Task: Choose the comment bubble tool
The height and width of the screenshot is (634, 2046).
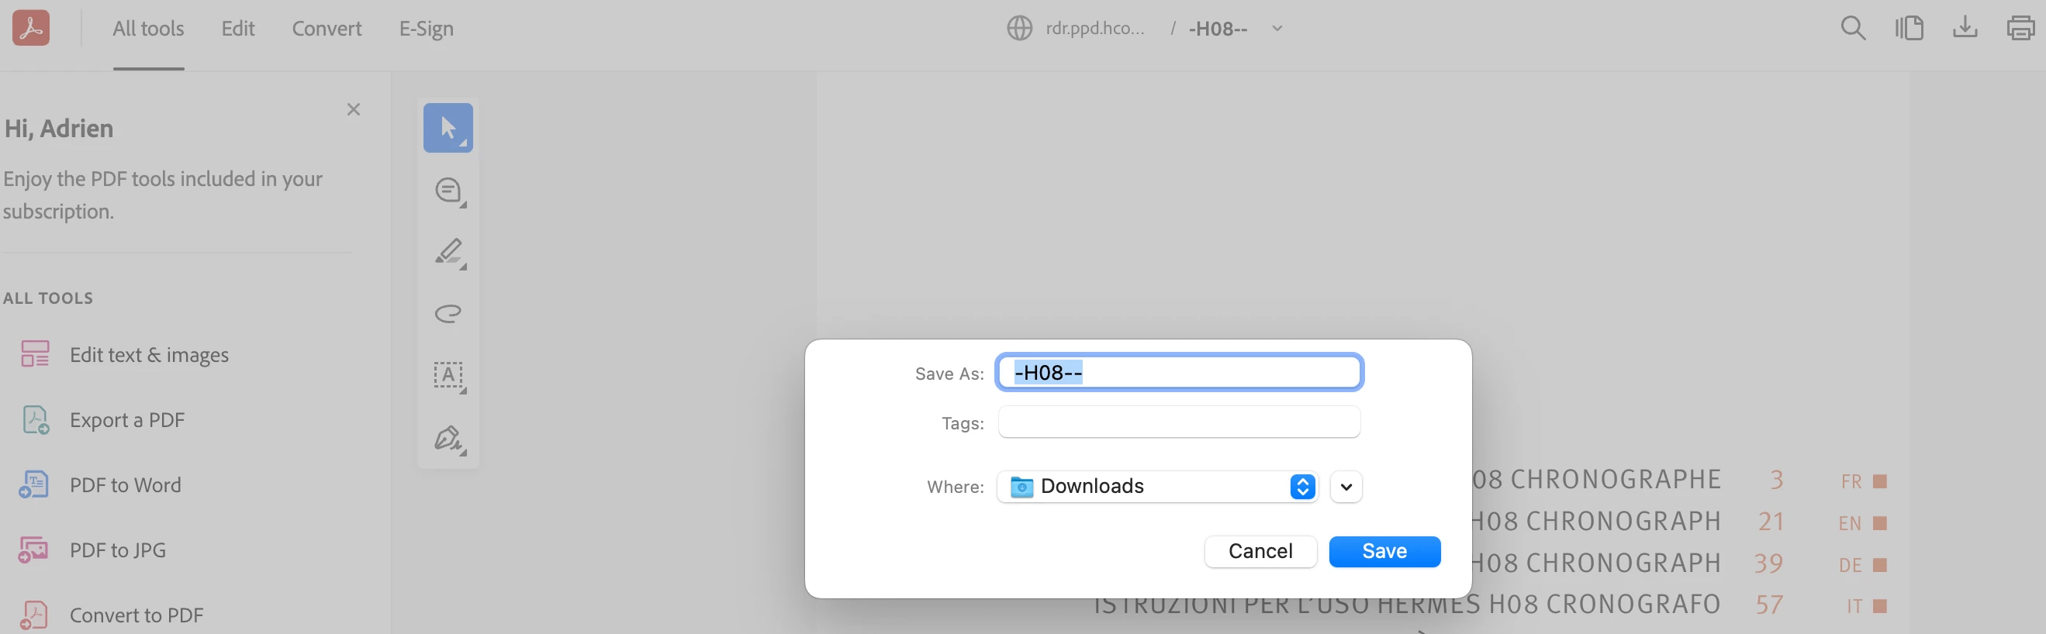Action: coord(449,191)
